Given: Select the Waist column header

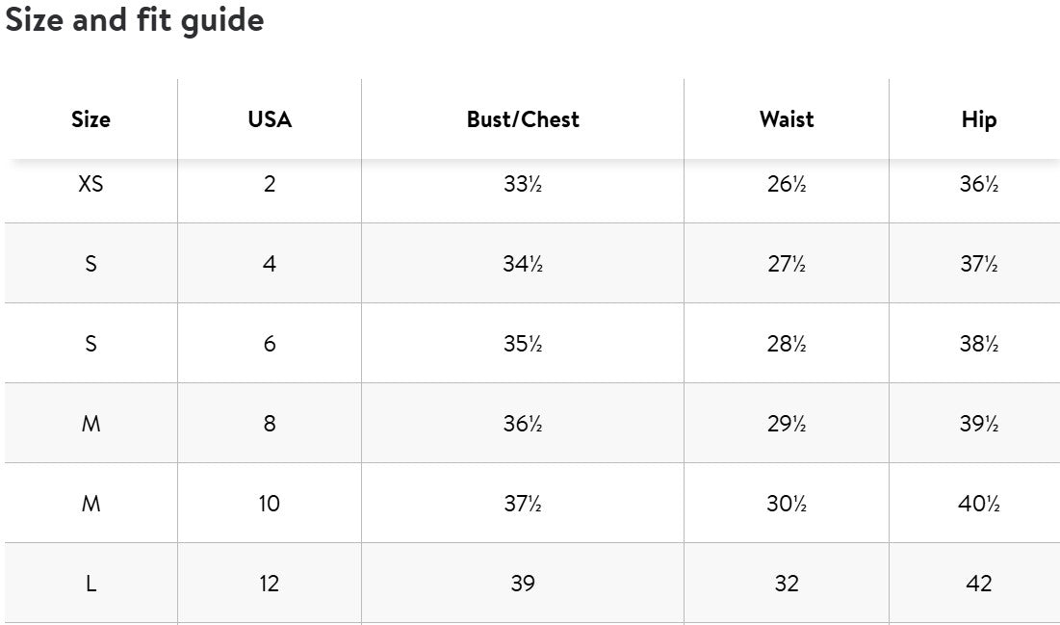Looking at the screenshot, I should point(787,119).
